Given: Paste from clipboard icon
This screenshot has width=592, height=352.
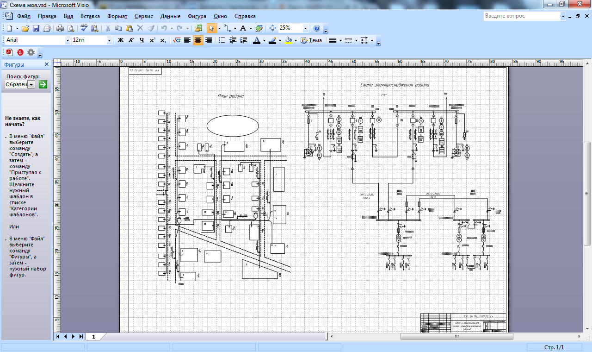Looking at the screenshot, I should tap(129, 28).
